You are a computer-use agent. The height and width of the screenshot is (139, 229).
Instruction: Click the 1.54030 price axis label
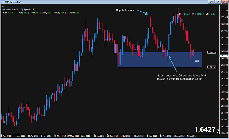coord(224,113)
